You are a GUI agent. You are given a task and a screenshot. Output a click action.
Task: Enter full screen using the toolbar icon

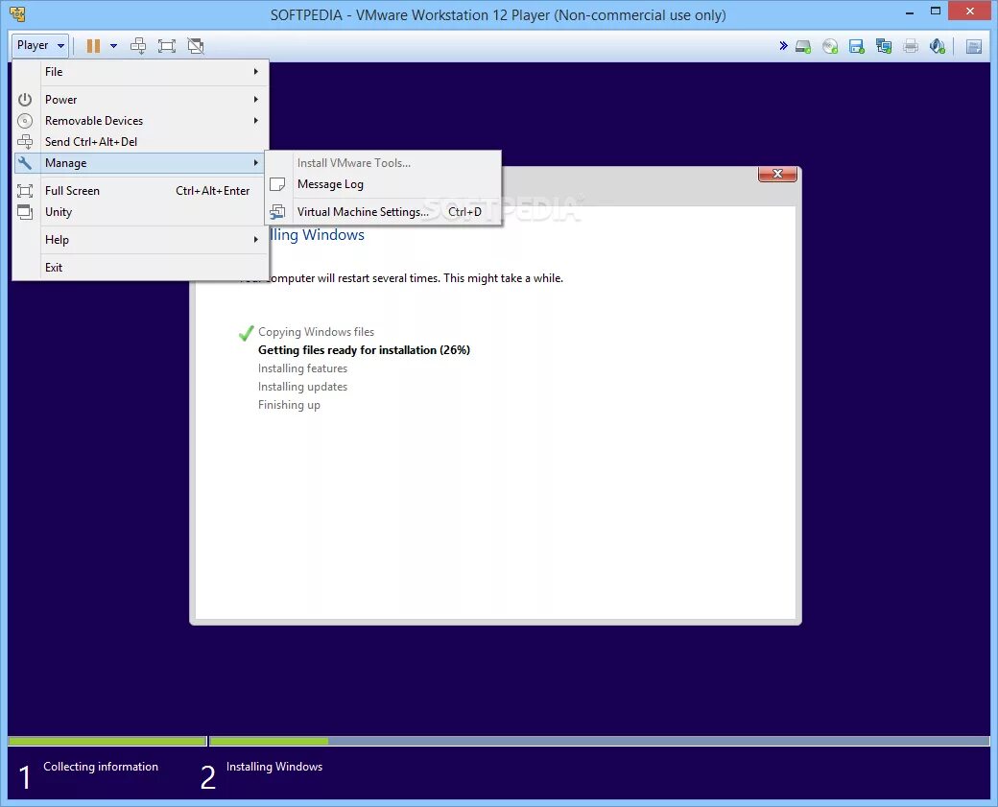coord(166,45)
